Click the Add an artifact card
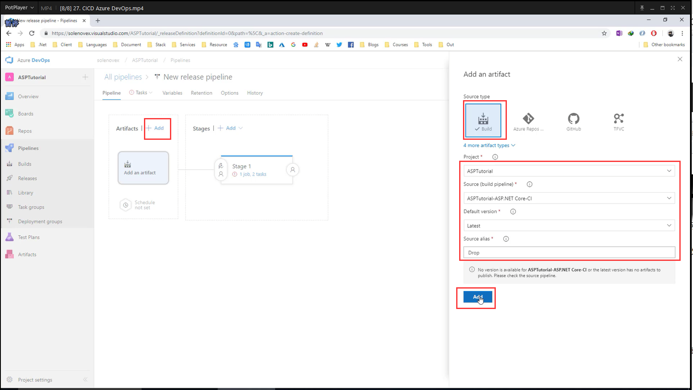 click(144, 168)
